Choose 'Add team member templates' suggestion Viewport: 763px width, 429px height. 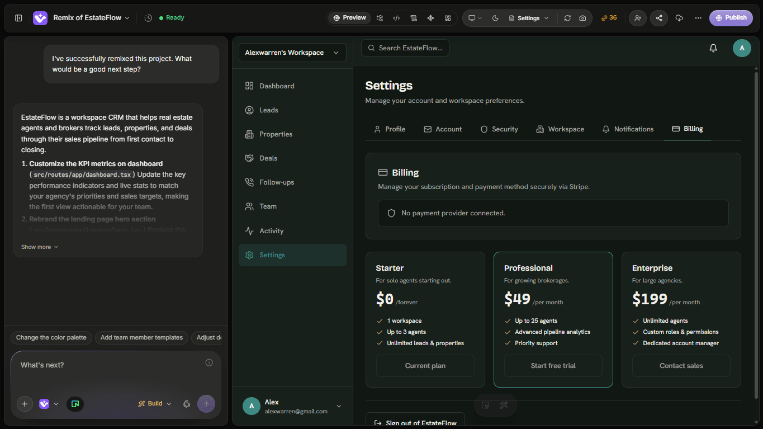click(141, 338)
